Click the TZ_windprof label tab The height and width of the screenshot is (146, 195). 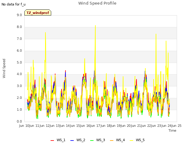tap(38, 12)
